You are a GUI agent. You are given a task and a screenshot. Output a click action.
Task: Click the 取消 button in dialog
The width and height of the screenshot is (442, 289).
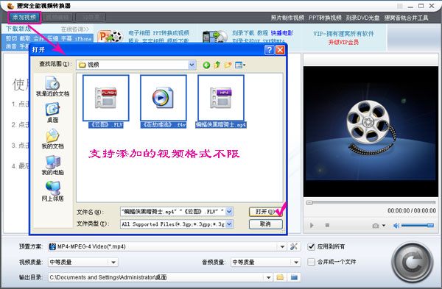pos(265,224)
